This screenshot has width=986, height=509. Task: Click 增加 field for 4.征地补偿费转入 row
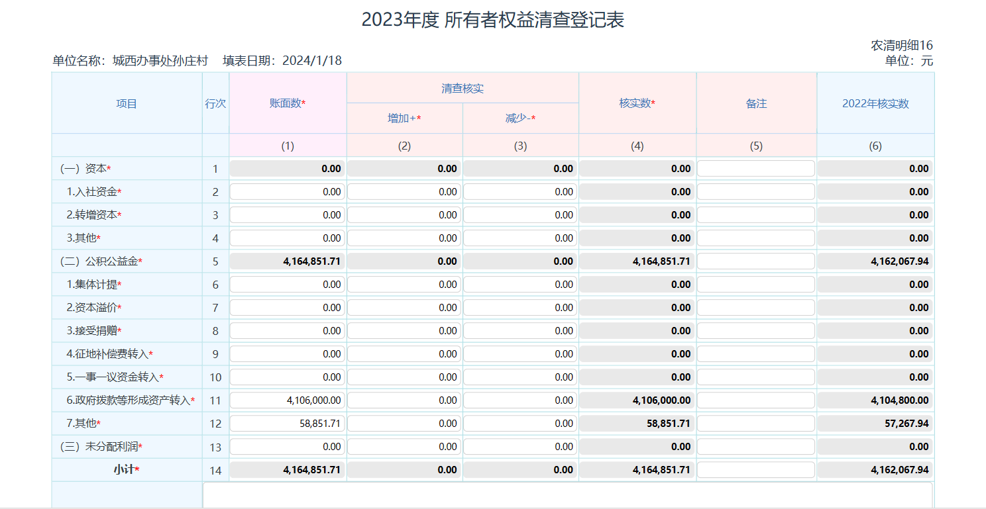click(404, 354)
